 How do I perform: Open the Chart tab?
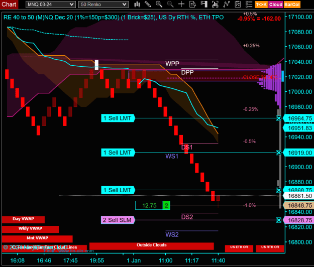pyautogui.click(x=9, y=5)
